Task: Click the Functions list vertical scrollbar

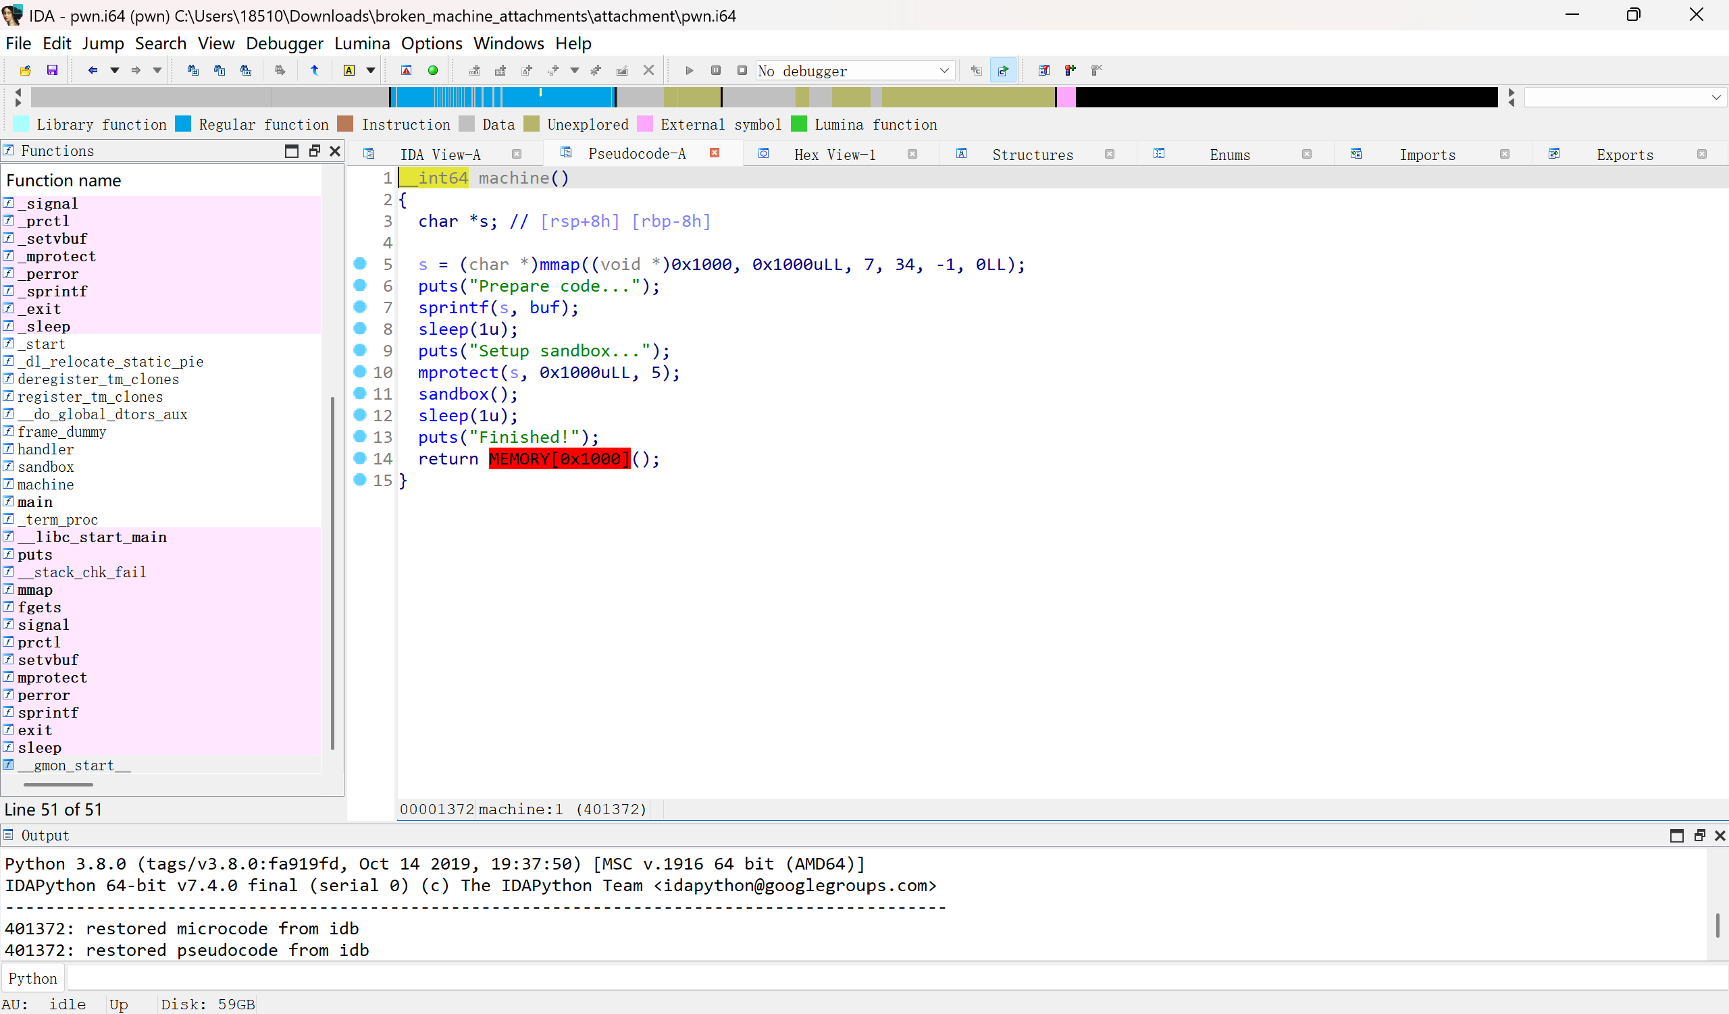Action: (x=332, y=572)
